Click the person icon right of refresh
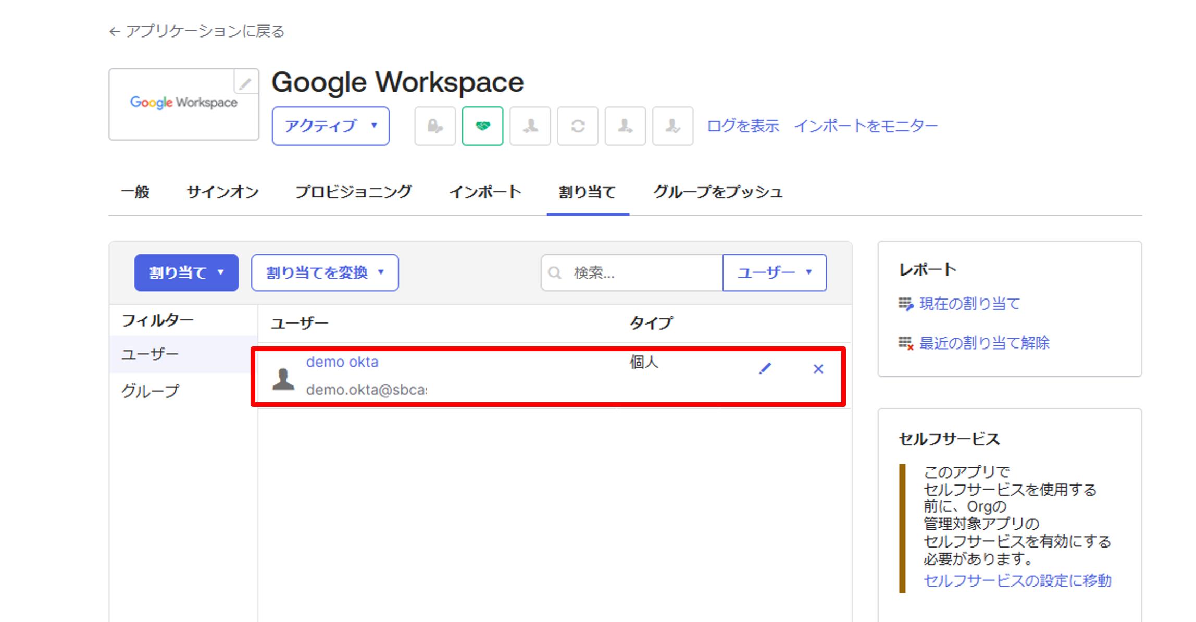 tap(625, 126)
